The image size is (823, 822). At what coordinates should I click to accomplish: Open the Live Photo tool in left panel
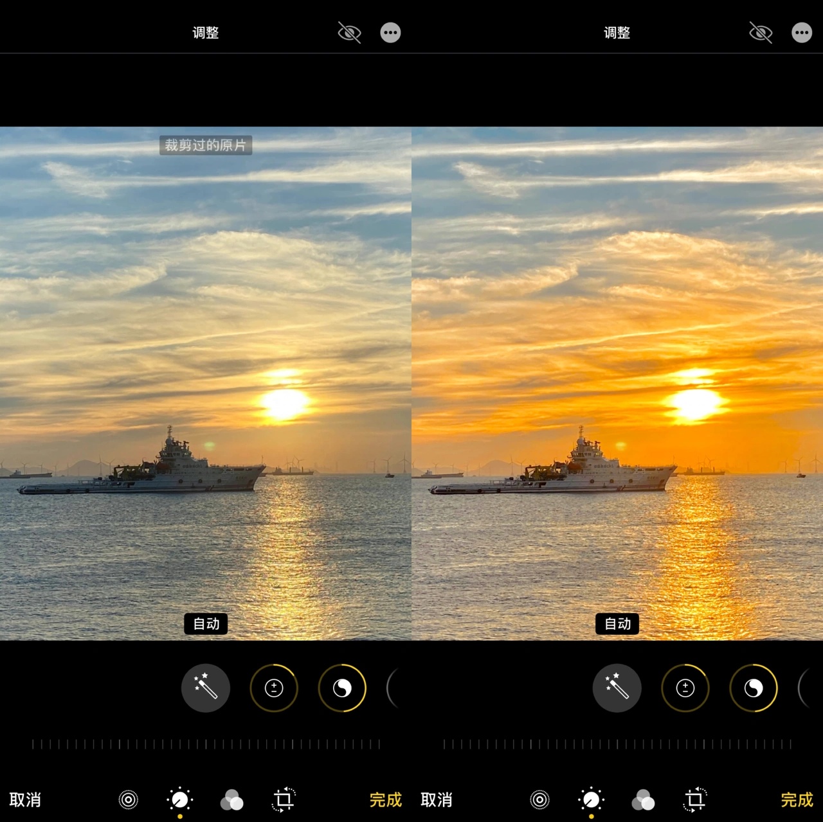coord(129,800)
